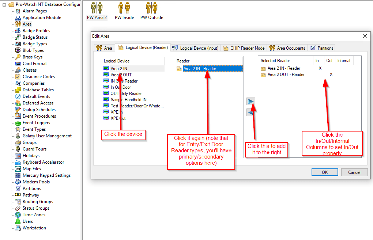Select the XPE In logical device
373x240 pixels.
coord(117,112)
